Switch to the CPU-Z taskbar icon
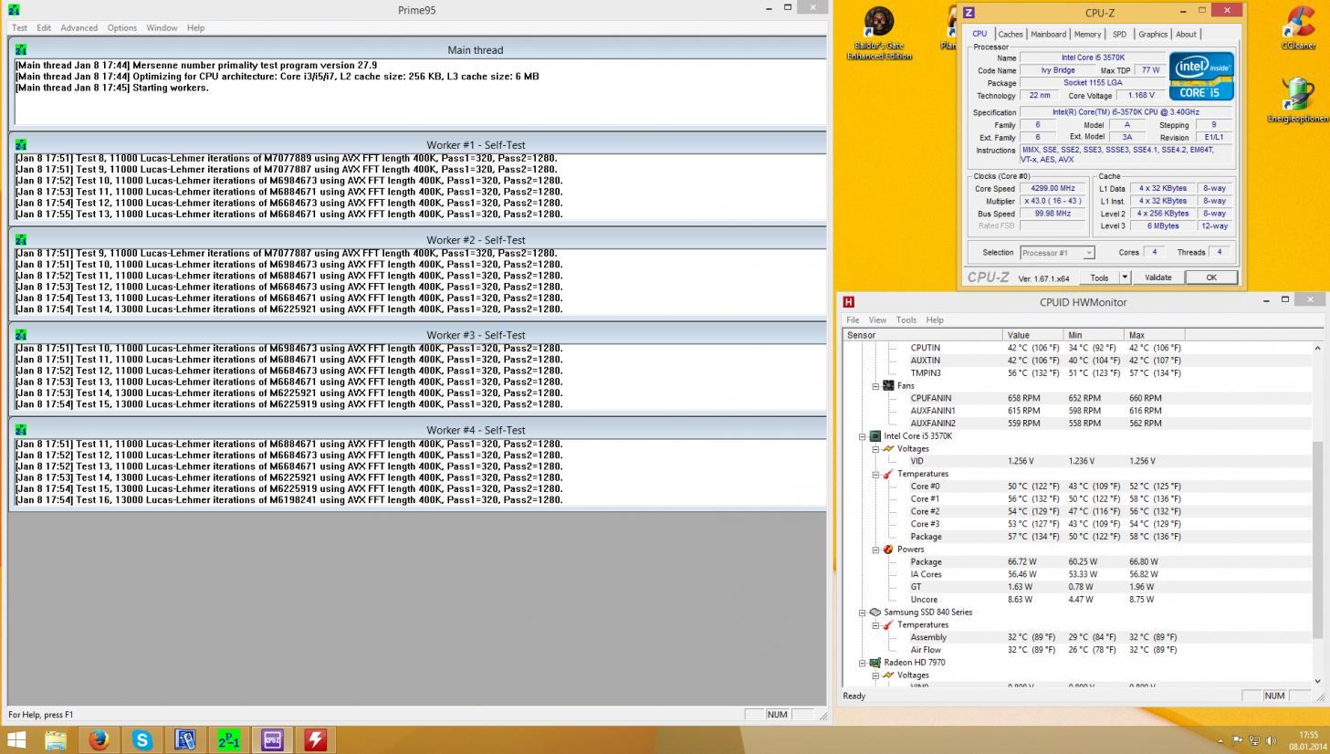This screenshot has width=1330, height=754. (x=272, y=739)
